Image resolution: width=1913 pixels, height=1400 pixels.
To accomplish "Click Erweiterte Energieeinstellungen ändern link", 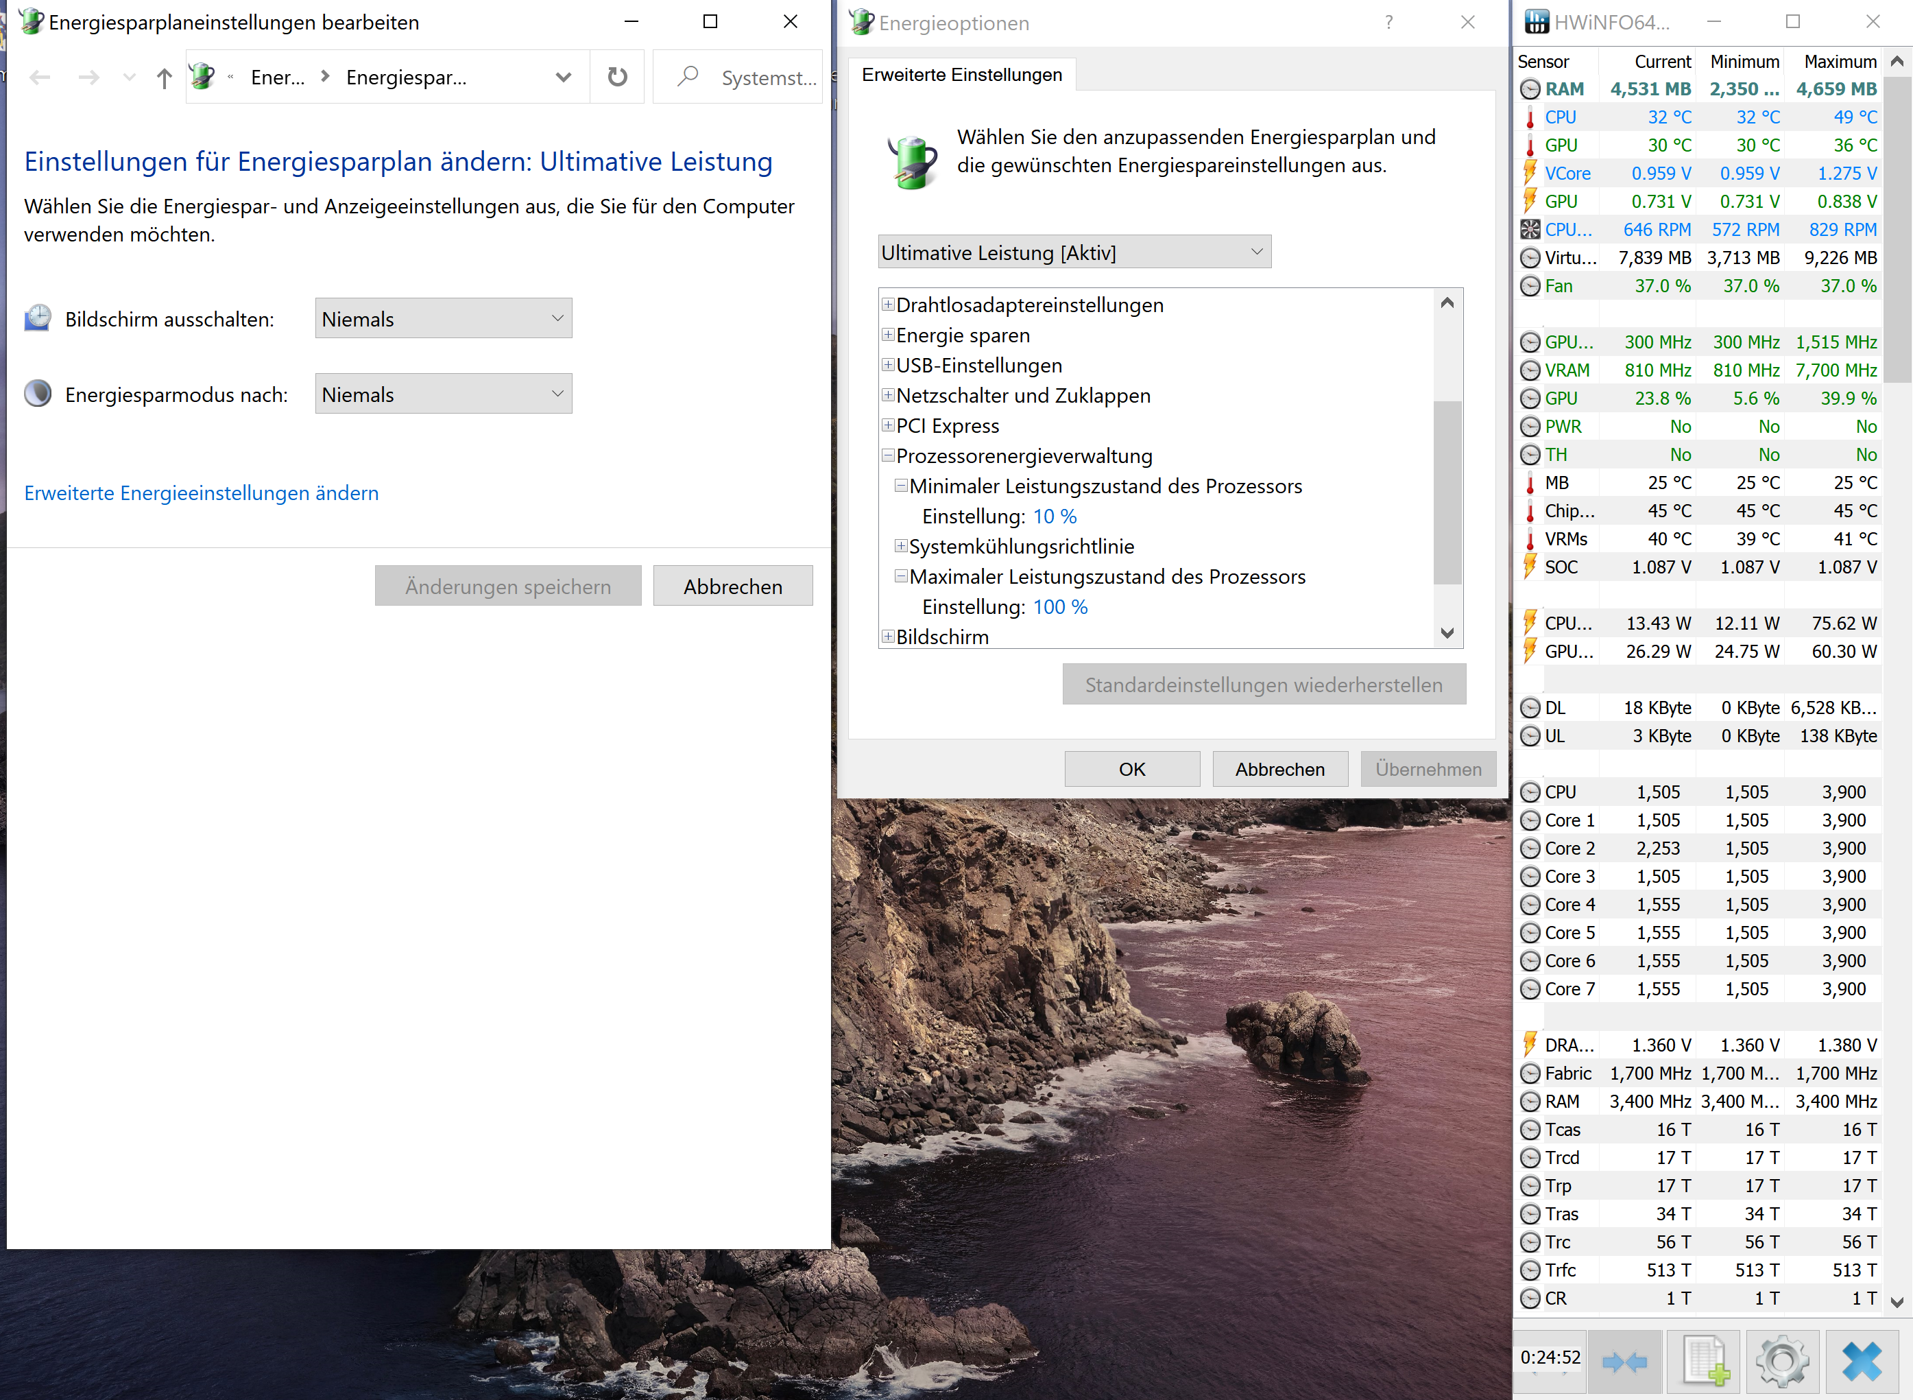I will [201, 493].
